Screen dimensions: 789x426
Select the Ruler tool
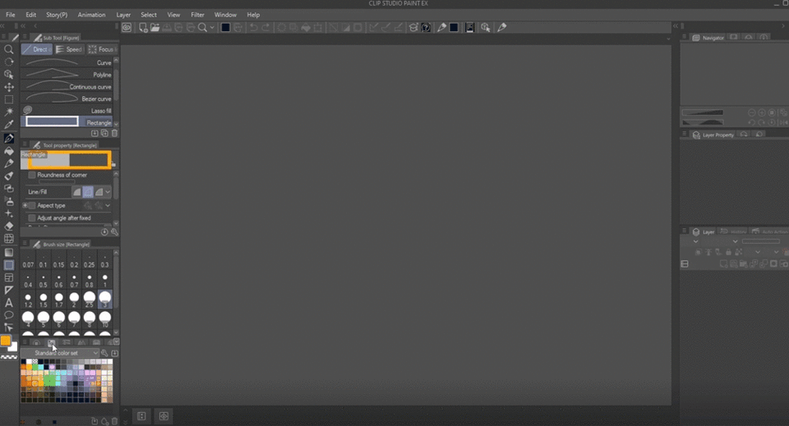click(8, 290)
